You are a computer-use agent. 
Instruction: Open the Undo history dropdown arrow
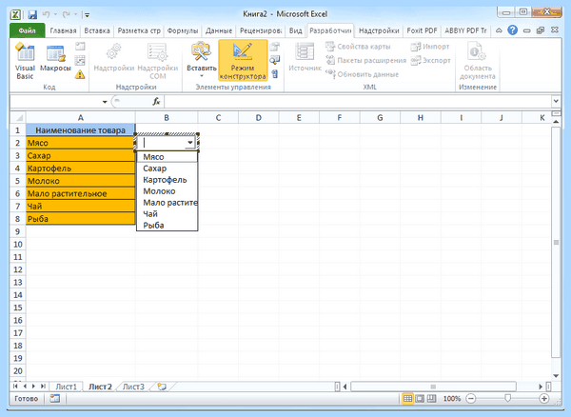(55, 14)
